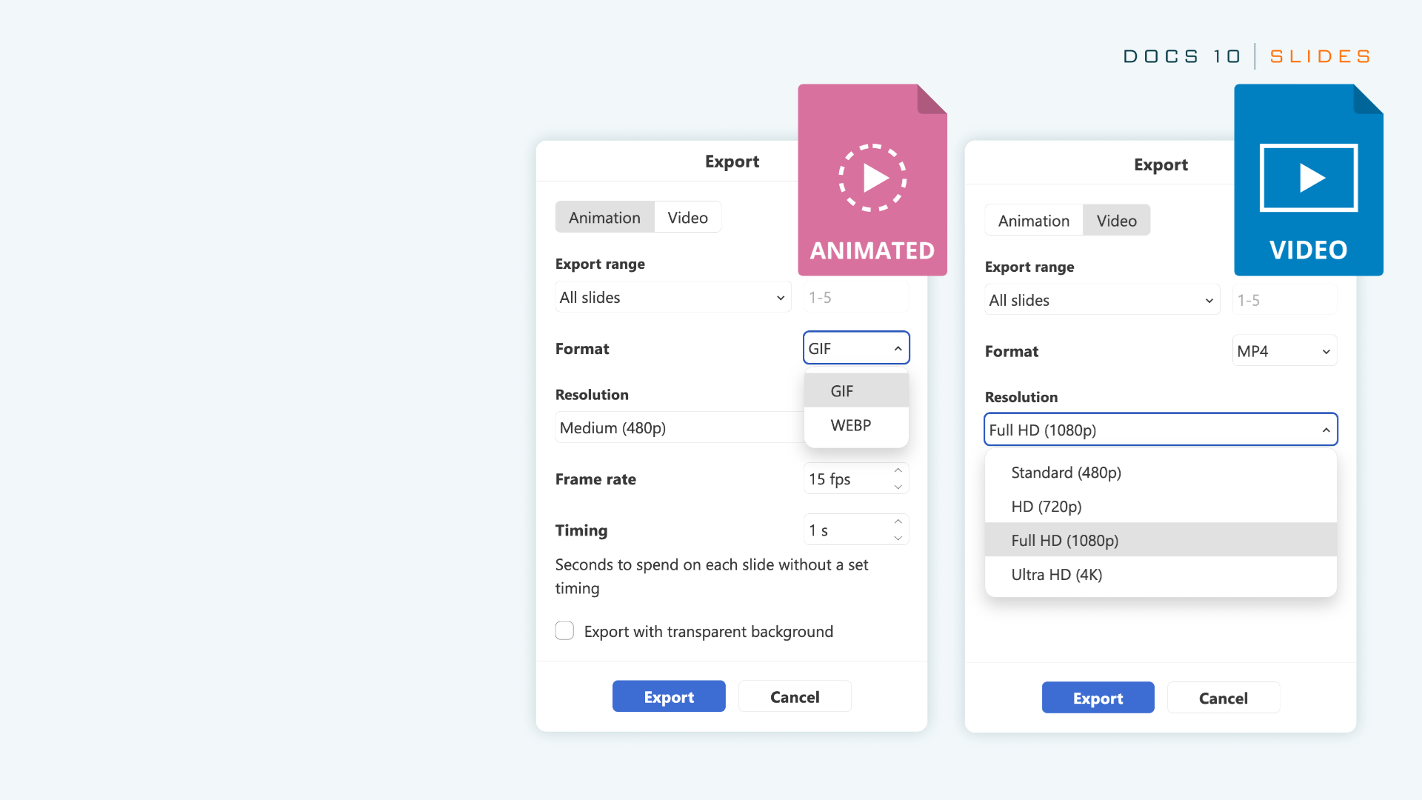Screen dimensions: 1422x800
Task: Decrease the frame rate with down arrow
Action: pyautogui.click(x=898, y=487)
